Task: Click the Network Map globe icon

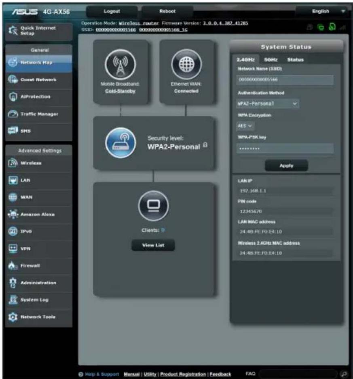Action: (x=13, y=62)
